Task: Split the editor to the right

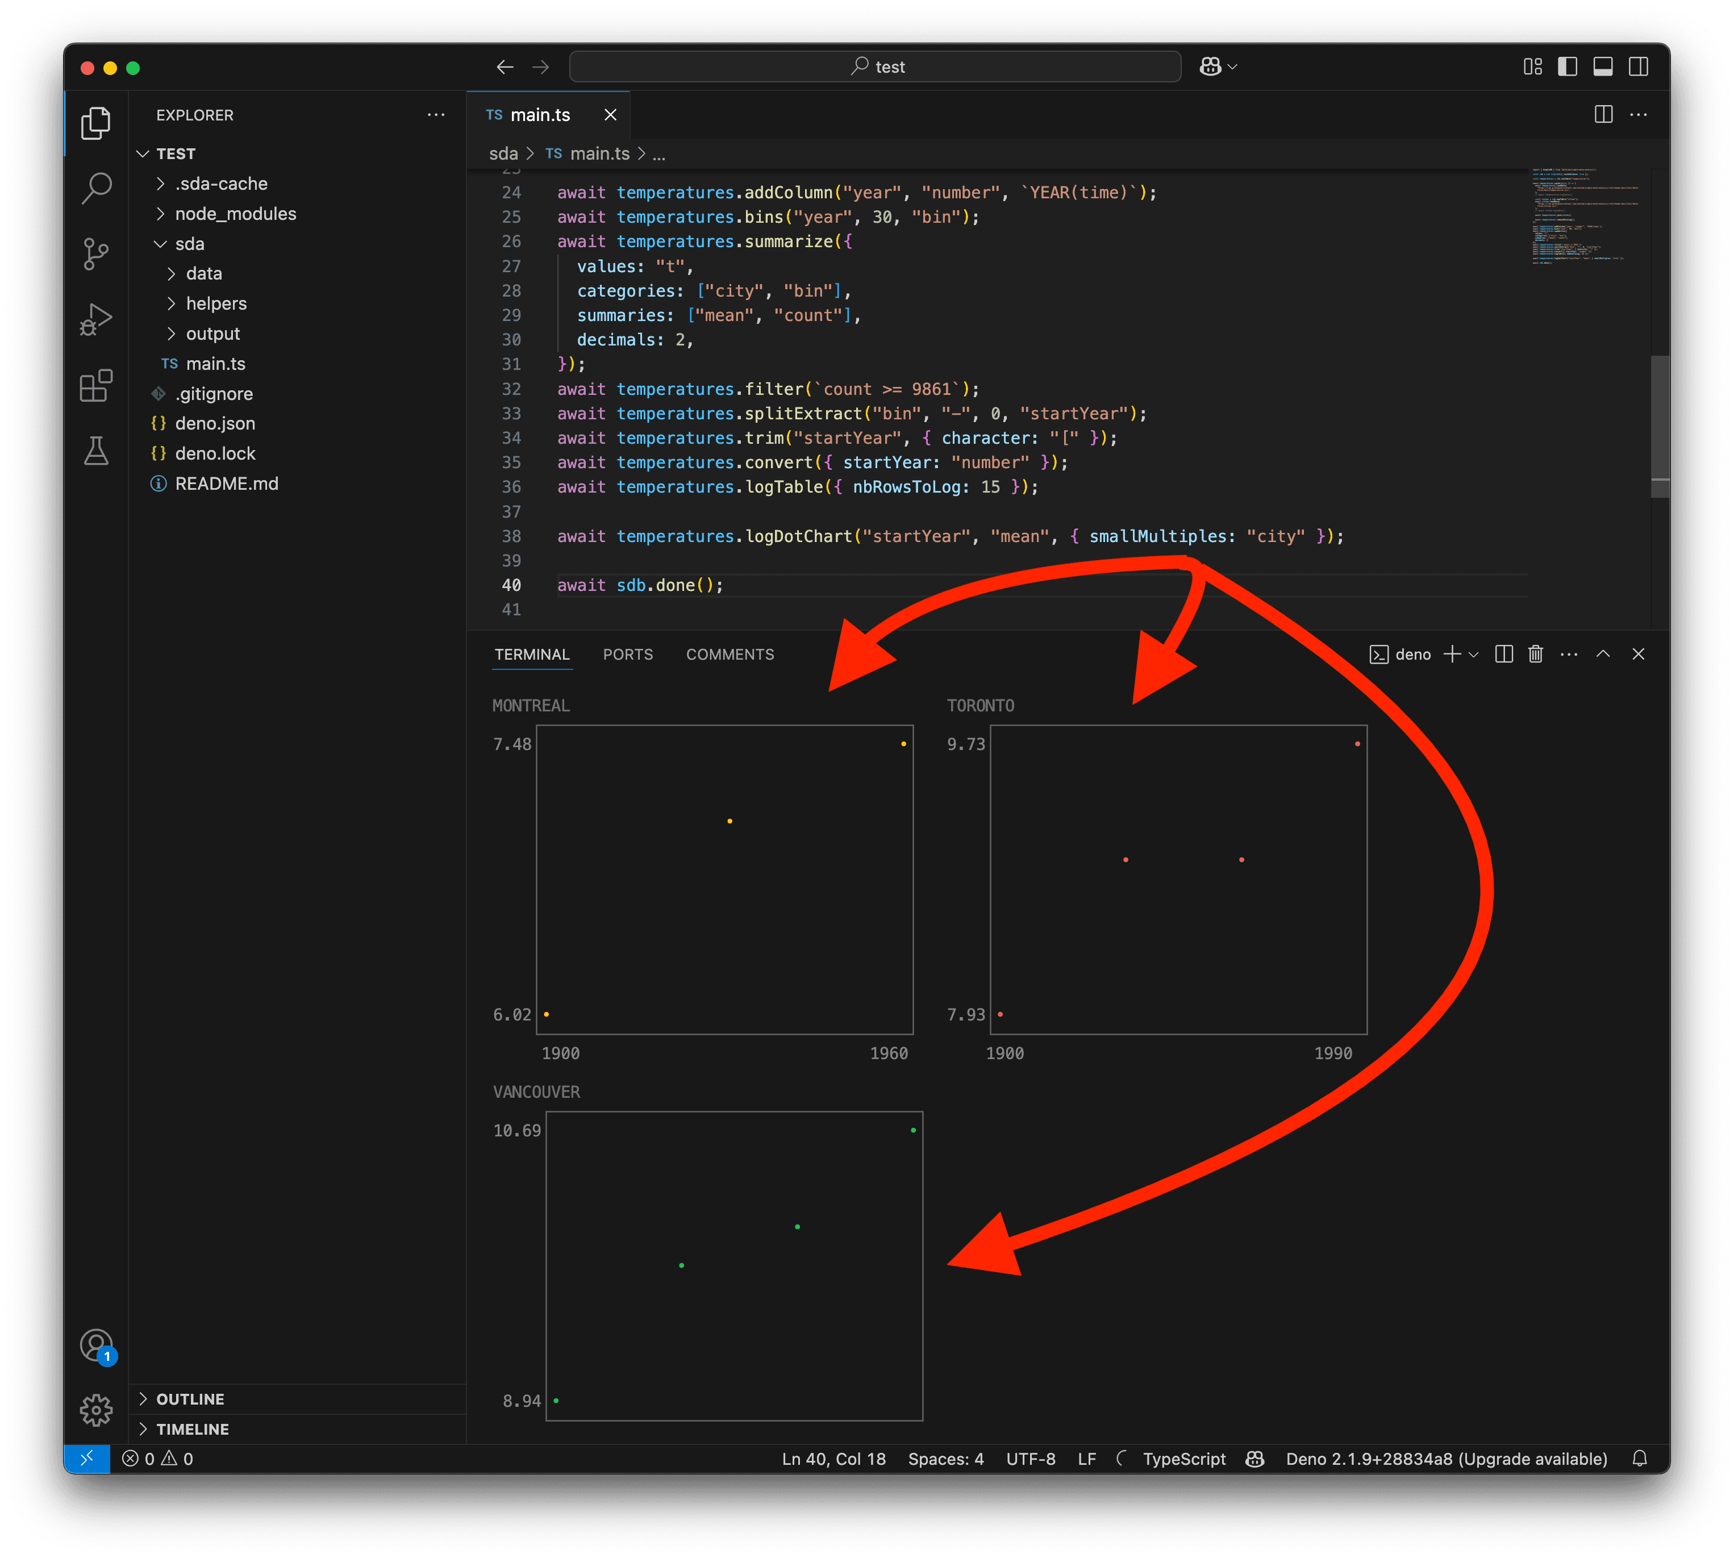Action: (1603, 115)
